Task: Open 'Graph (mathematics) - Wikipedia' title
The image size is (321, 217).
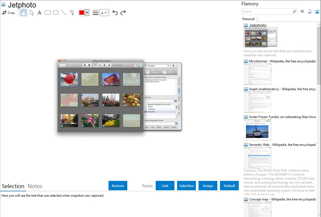Action: tap(282, 89)
